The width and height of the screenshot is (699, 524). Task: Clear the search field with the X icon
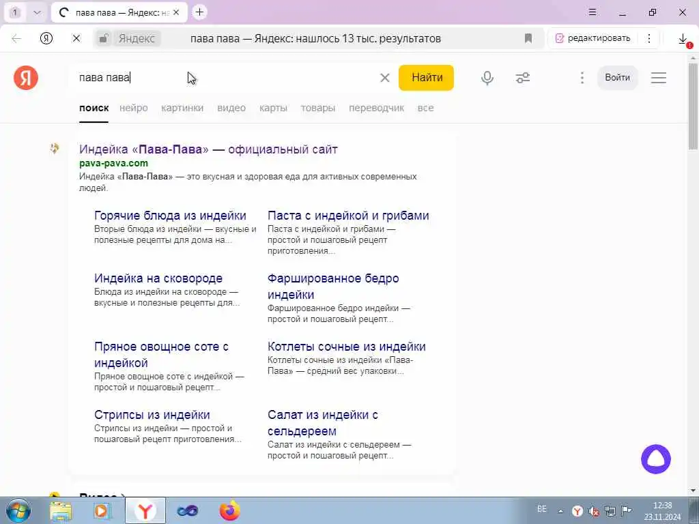(385, 78)
